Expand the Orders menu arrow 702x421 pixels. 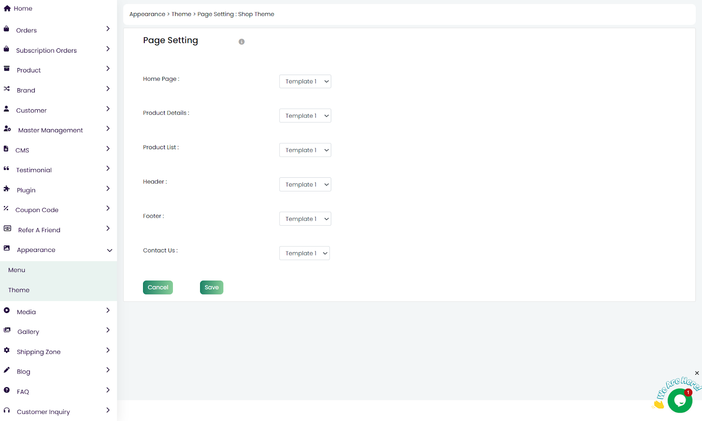108,29
